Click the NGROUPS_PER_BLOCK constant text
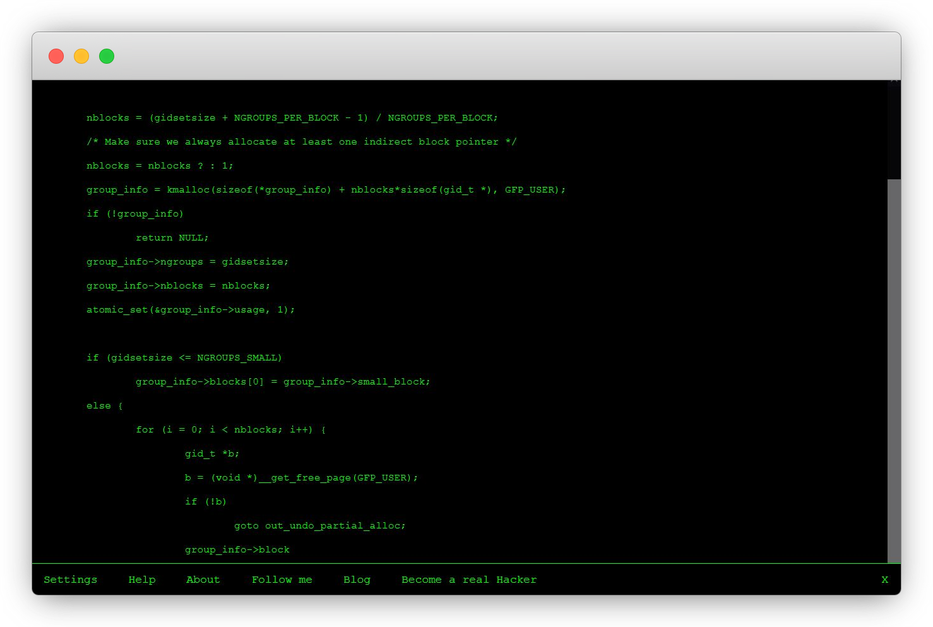Screen dimensions: 933x627 [x=285, y=117]
